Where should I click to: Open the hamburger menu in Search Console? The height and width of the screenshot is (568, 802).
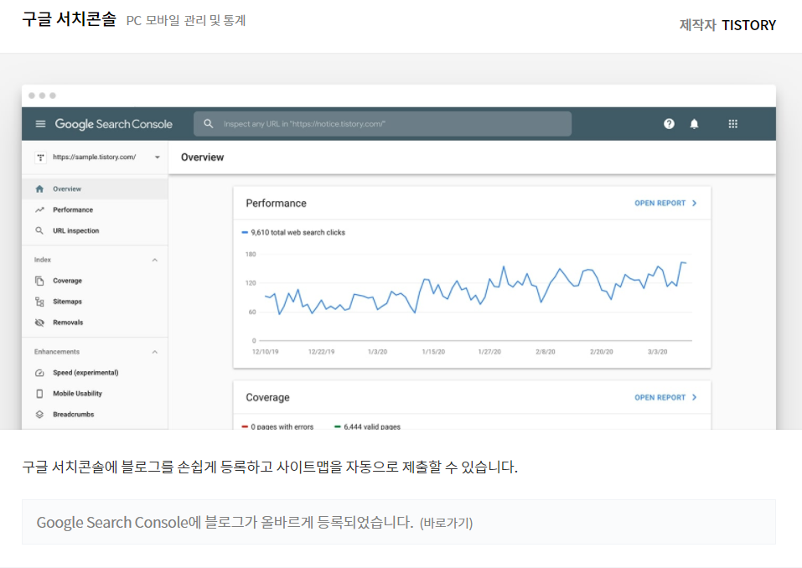(x=40, y=124)
